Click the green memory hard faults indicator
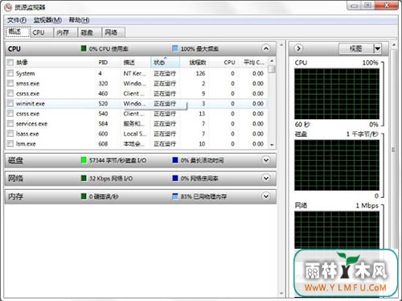 [x=84, y=196]
